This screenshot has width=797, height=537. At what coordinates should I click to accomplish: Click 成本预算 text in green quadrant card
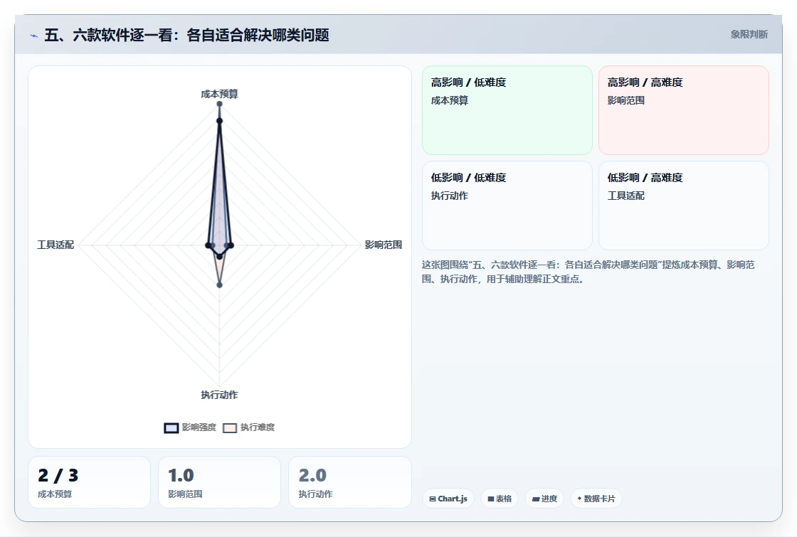click(450, 100)
